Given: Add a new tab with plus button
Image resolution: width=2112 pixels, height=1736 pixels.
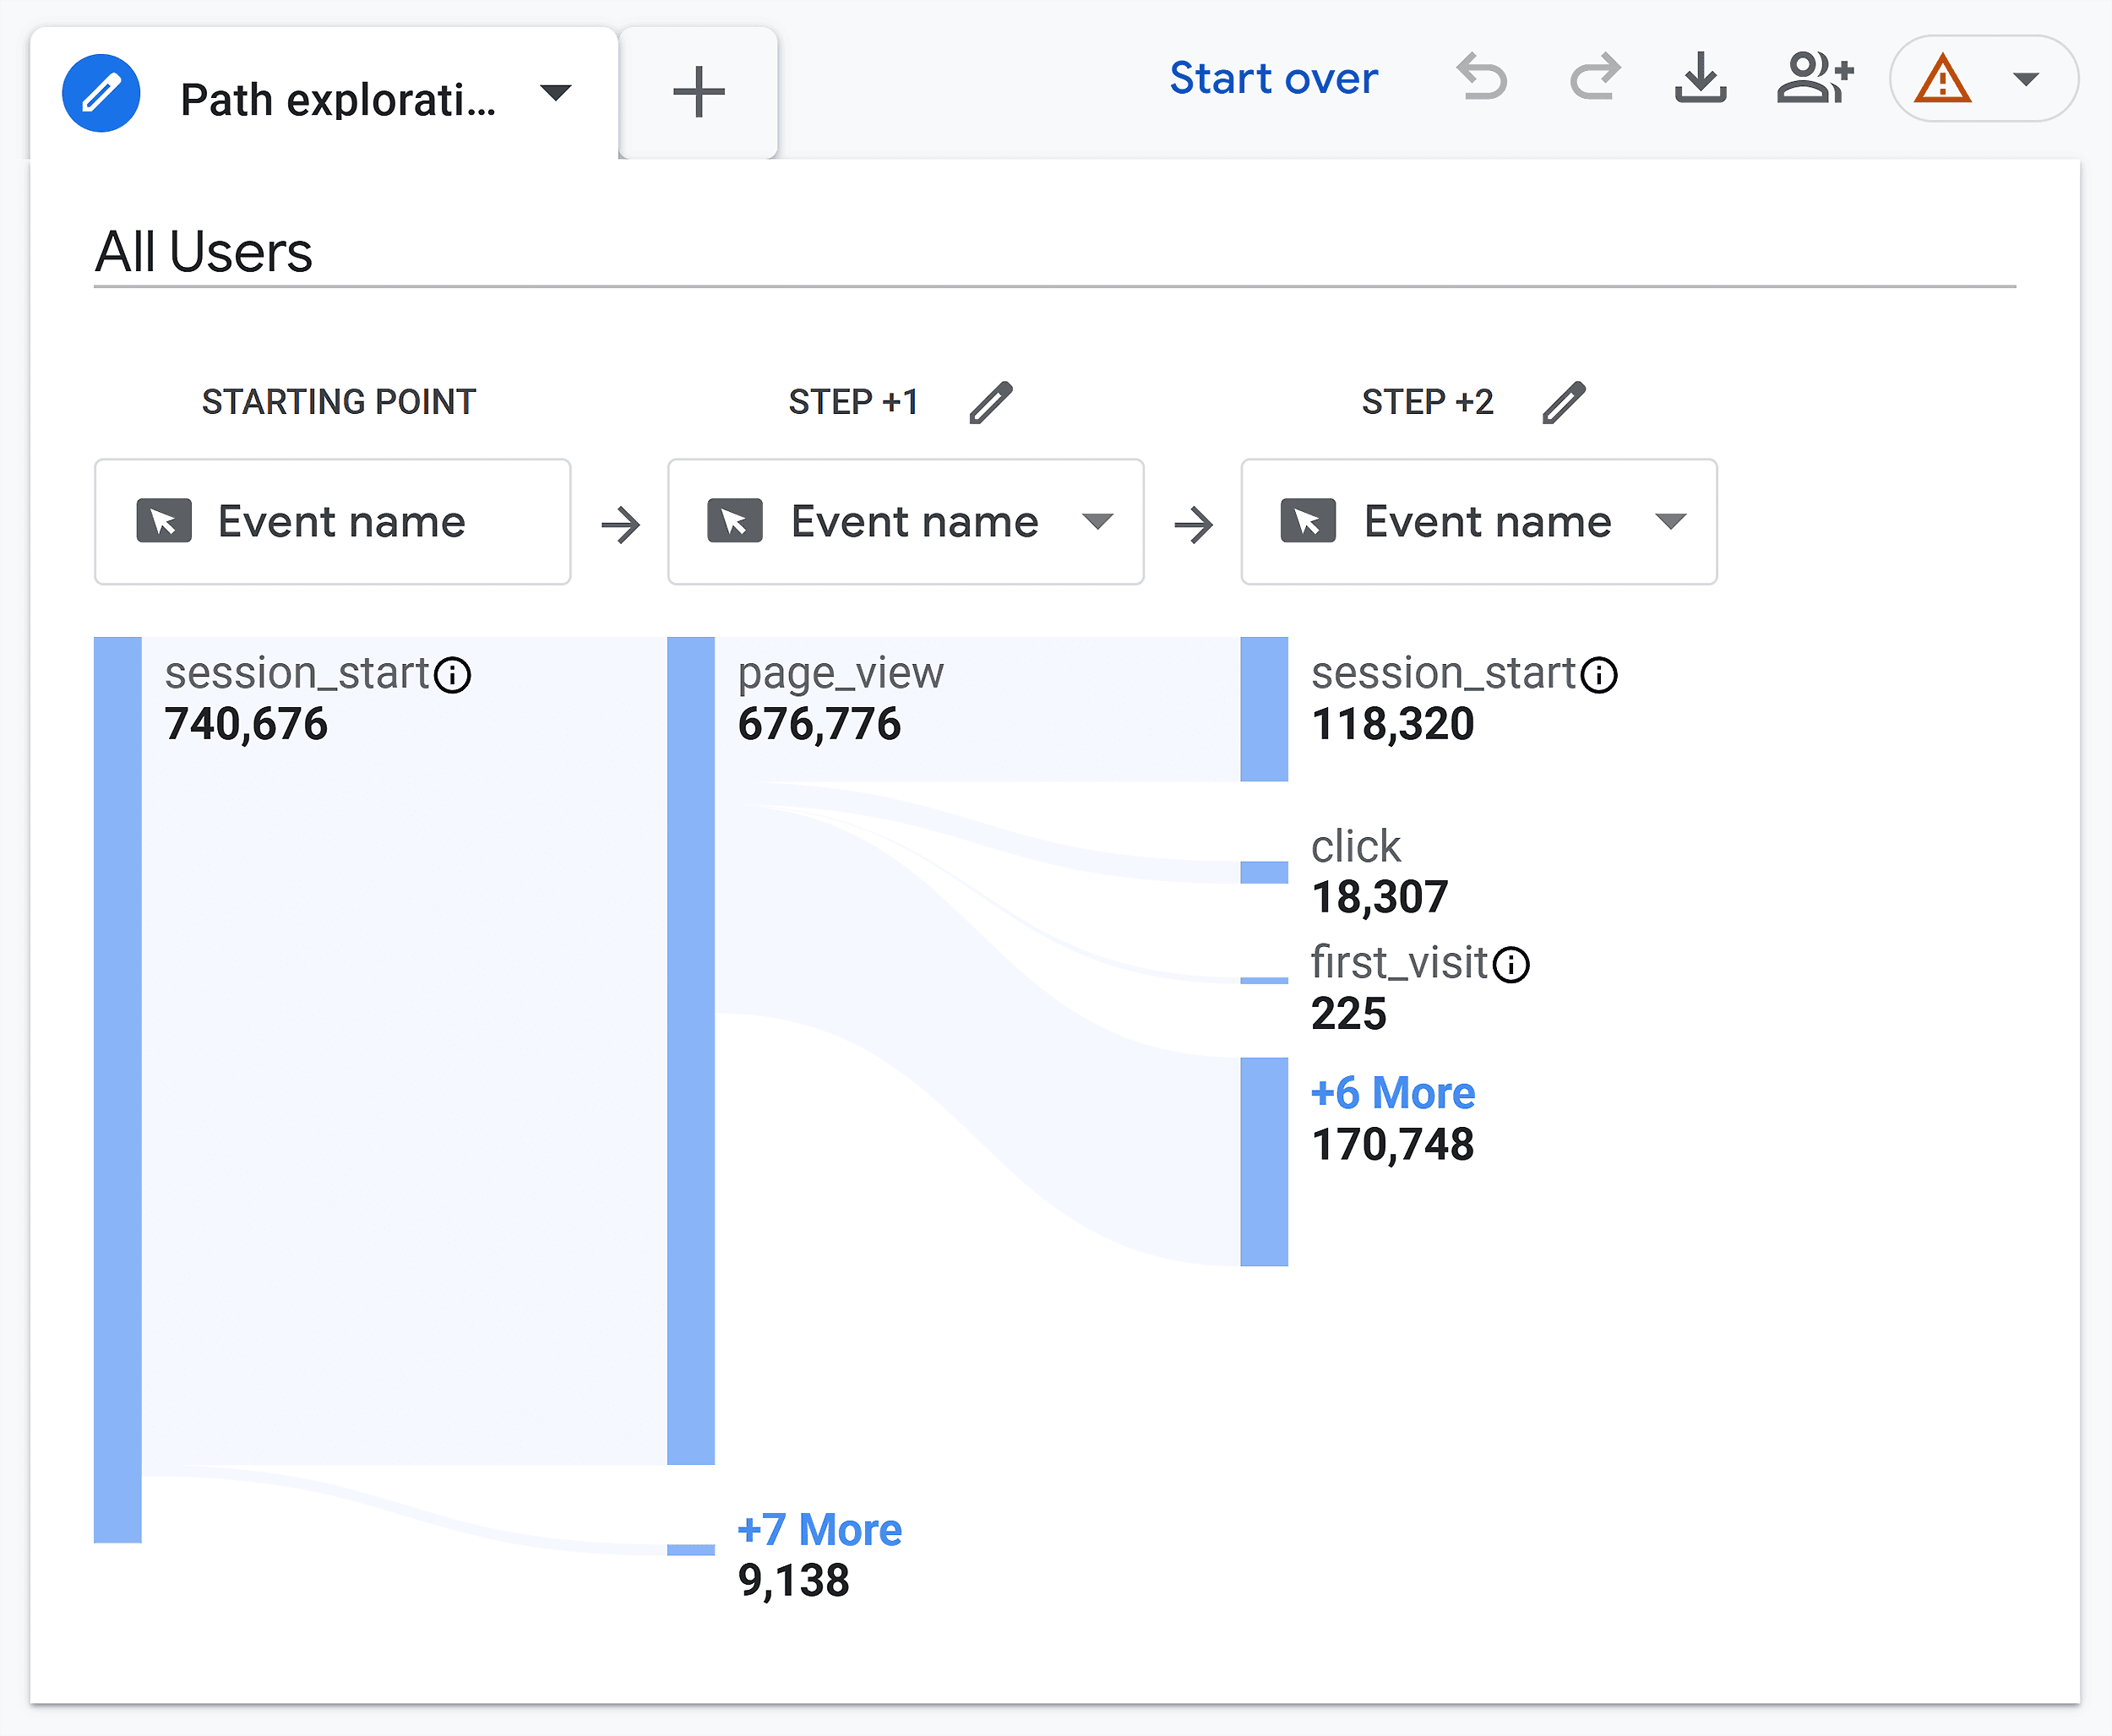Looking at the screenshot, I should click(x=698, y=92).
